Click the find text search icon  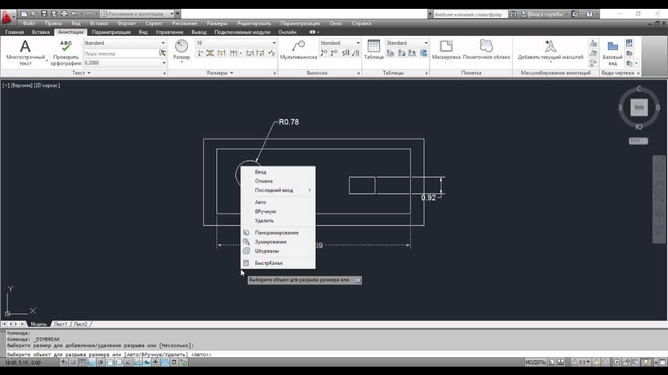click(162, 53)
